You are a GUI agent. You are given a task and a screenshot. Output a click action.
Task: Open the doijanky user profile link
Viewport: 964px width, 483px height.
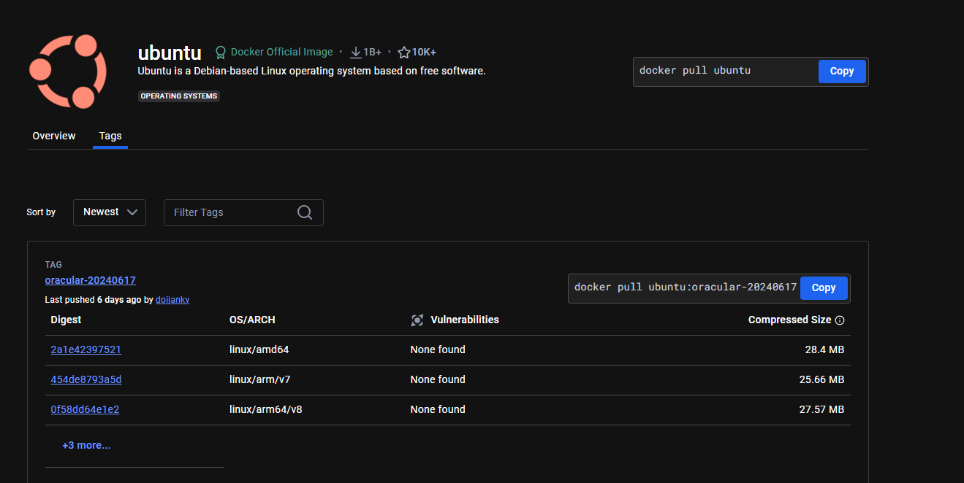pyautogui.click(x=172, y=300)
